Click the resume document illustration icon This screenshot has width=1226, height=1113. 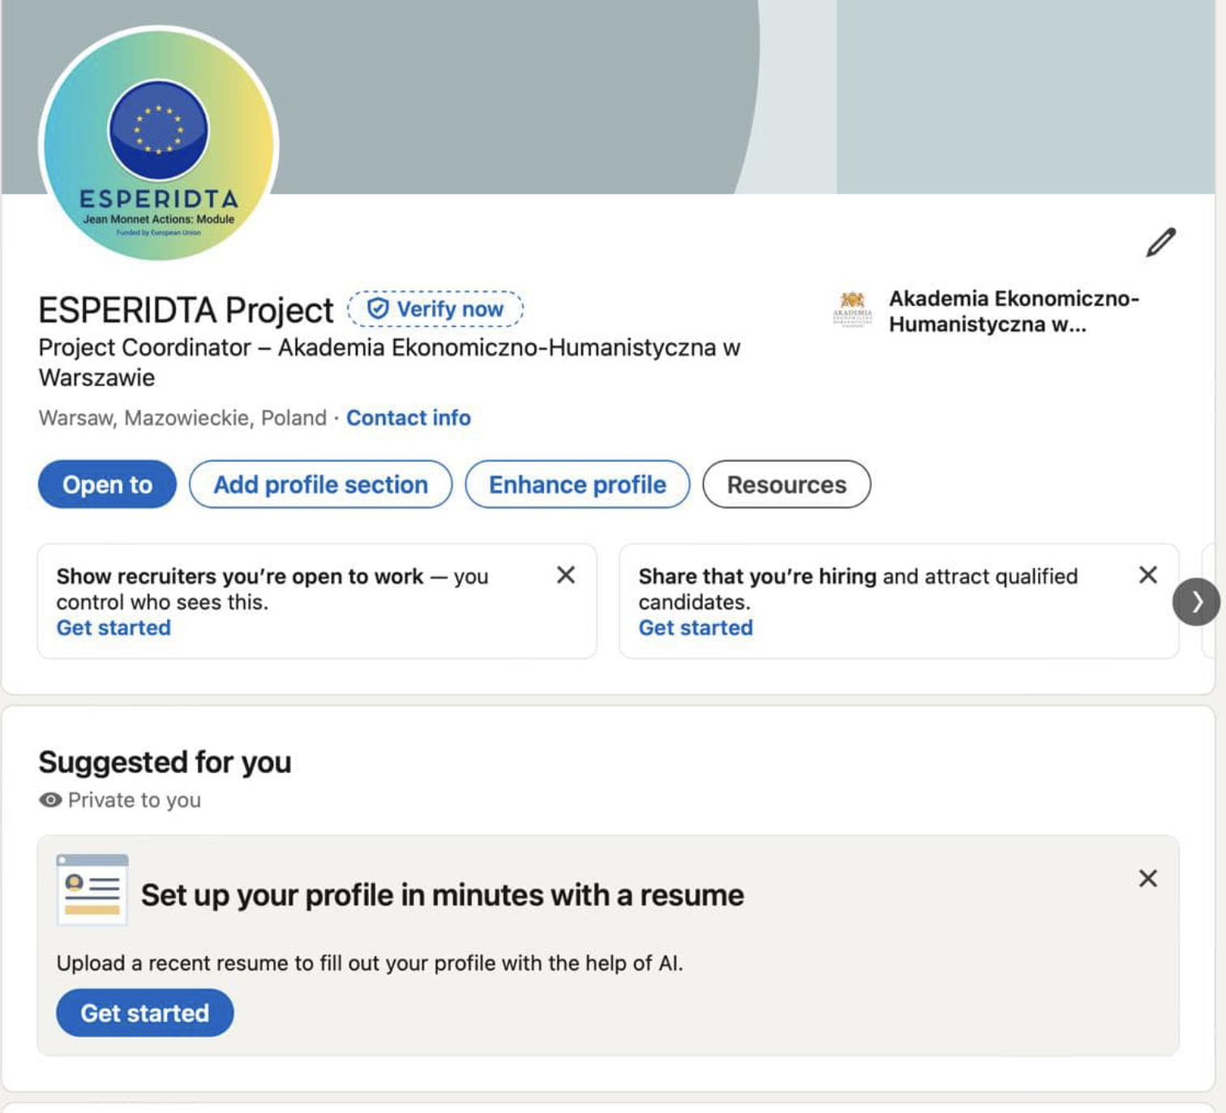click(92, 889)
